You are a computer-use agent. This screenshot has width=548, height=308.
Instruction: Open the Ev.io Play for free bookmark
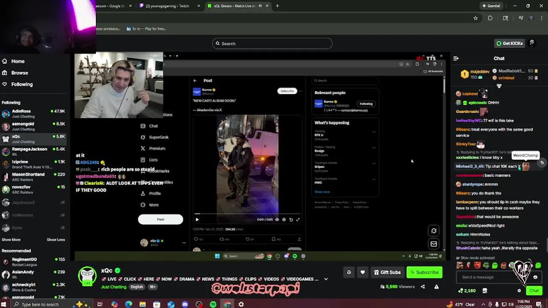pyautogui.click(x=146, y=29)
